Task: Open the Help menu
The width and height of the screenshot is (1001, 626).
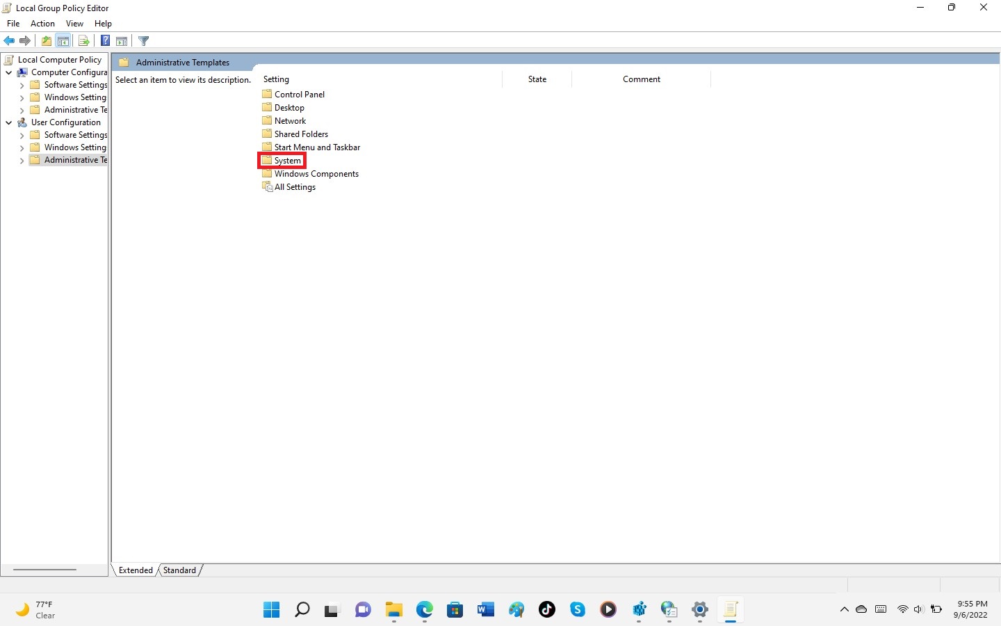Action: pyautogui.click(x=103, y=24)
